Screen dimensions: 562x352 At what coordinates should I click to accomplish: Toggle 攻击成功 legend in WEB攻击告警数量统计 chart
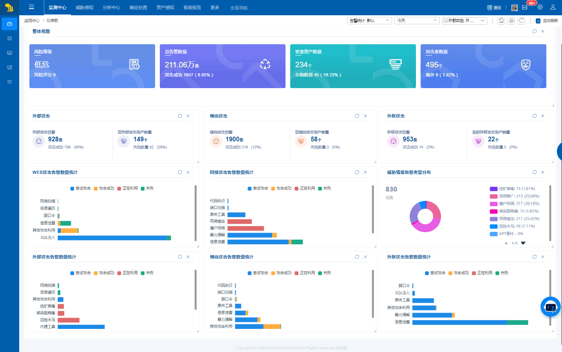coord(104,188)
